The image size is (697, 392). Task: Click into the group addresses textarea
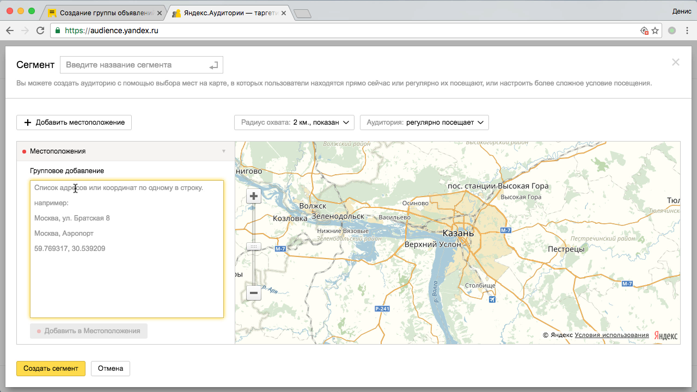coord(127,249)
